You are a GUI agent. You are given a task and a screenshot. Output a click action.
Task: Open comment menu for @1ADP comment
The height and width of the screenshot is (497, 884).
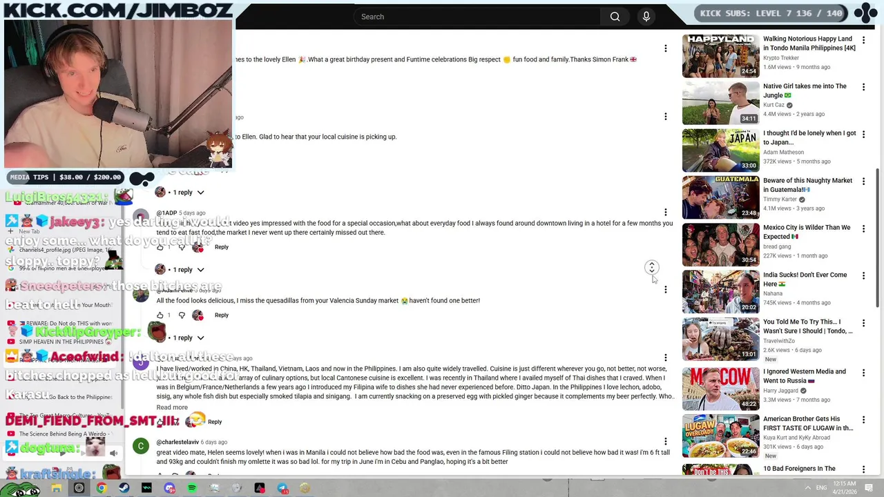(666, 213)
